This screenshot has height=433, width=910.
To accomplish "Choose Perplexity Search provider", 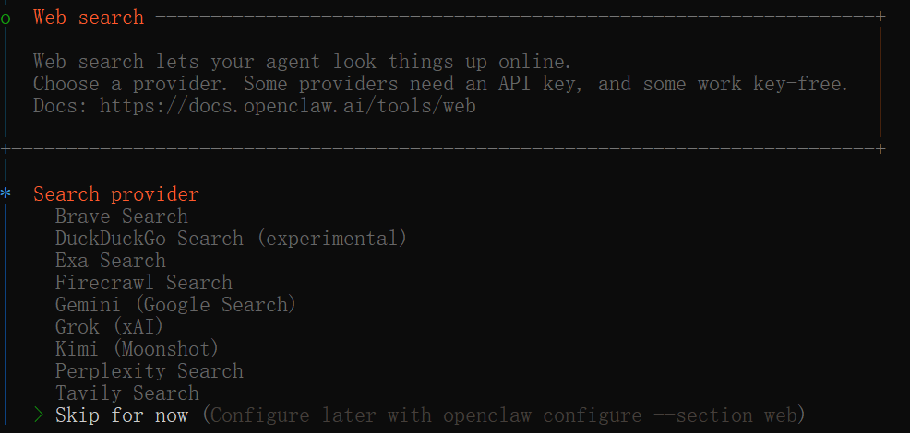I will click(150, 371).
